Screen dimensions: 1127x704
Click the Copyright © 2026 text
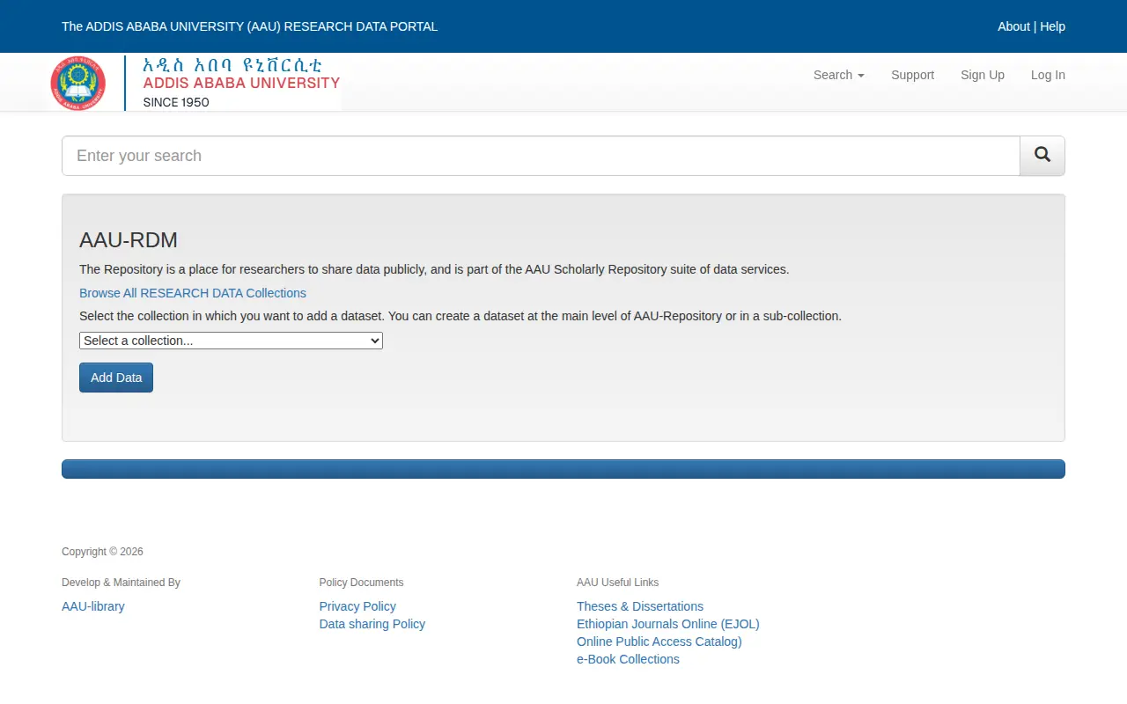102,552
